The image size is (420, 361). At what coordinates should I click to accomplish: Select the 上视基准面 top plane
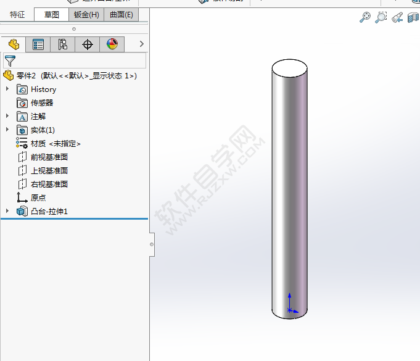[49, 171]
